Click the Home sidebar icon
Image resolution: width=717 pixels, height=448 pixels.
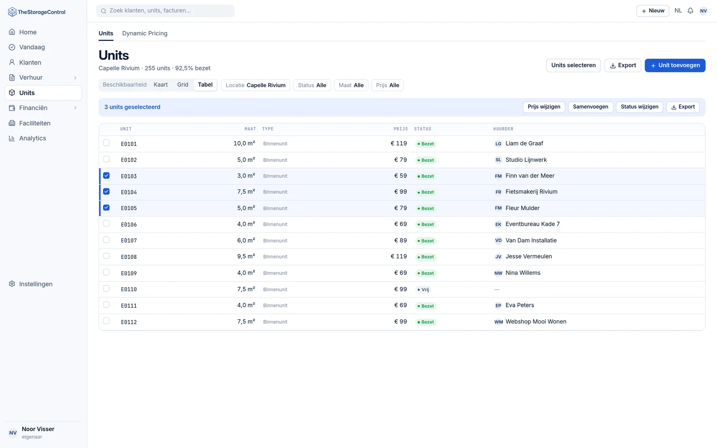(x=12, y=32)
